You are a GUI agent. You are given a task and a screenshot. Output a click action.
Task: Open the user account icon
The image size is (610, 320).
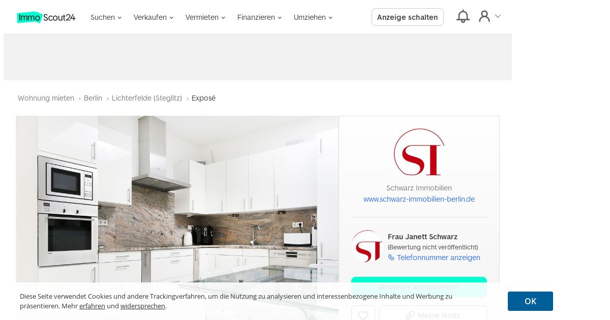click(x=484, y=16)
